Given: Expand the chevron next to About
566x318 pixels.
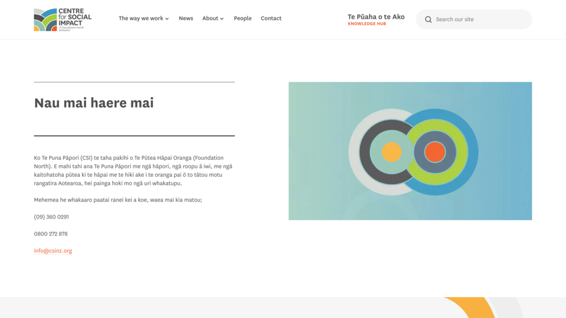Looking at the screenshot, I should (222, 19).
